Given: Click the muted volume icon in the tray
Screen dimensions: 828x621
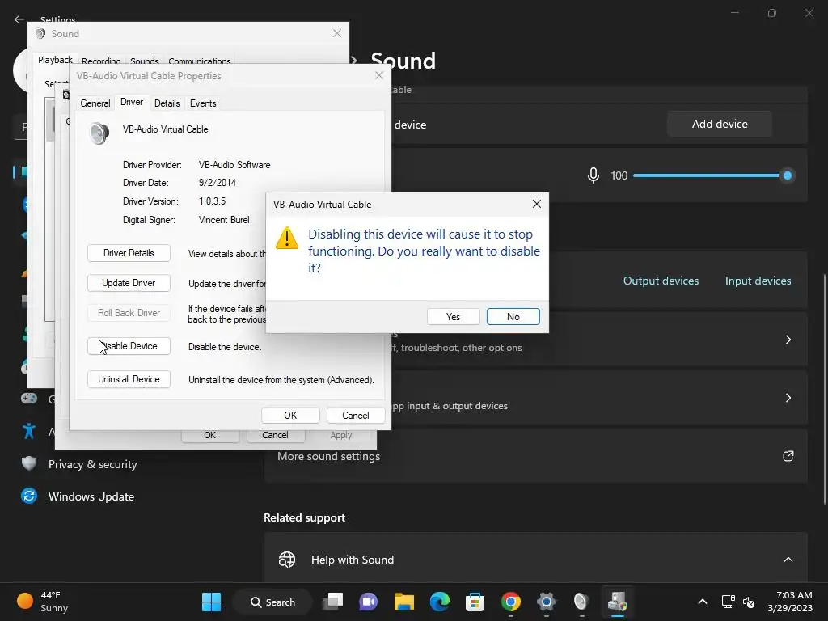Looking at the screenshot, I should (749, 602).
